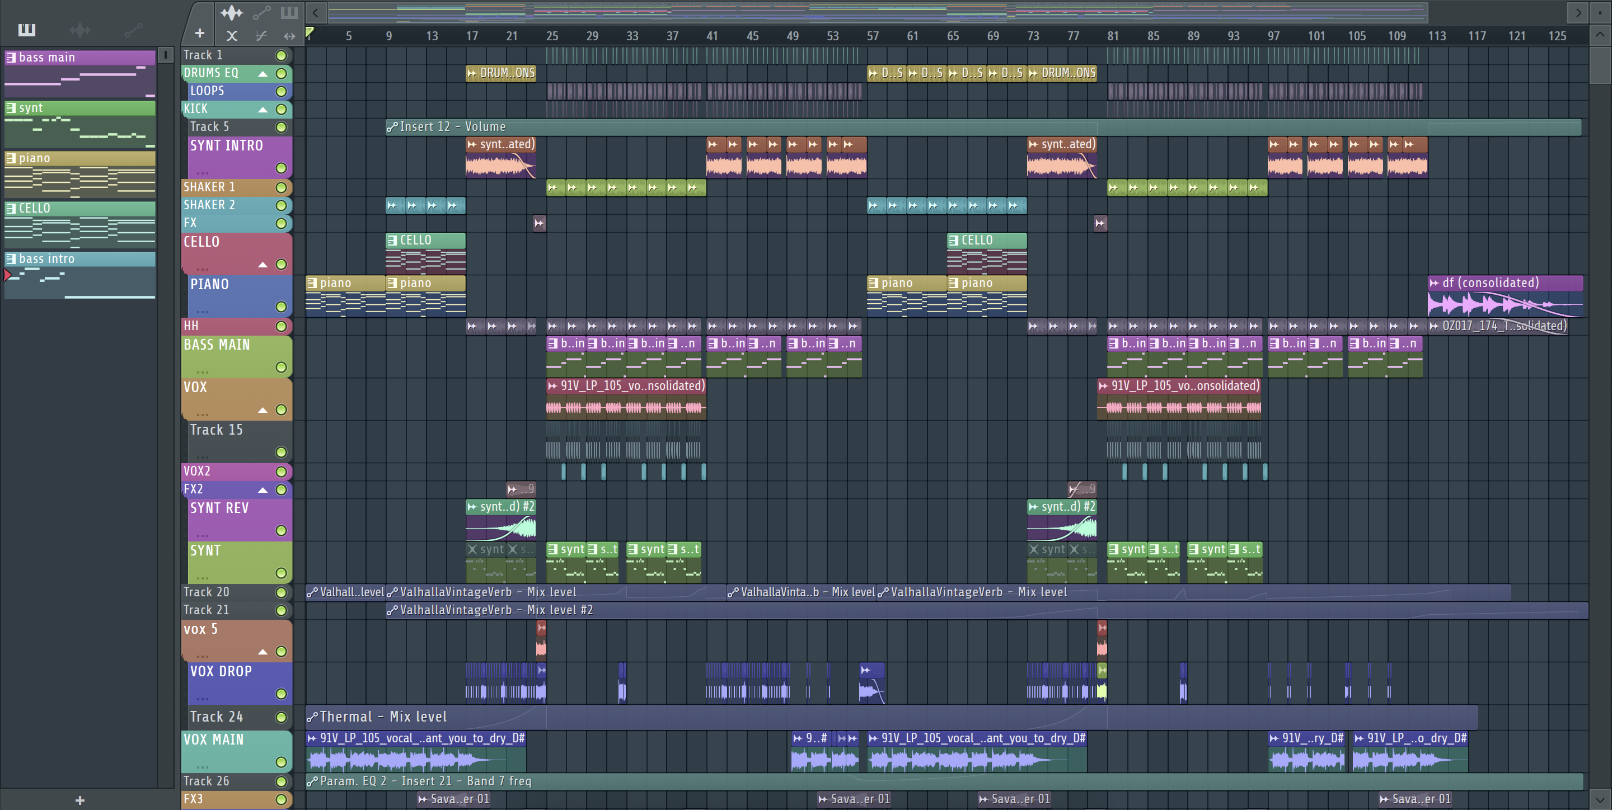This screenshot has height=810, width=1612.
Task: Select the audio clip focus waveform icon
Action: (232, 12)
